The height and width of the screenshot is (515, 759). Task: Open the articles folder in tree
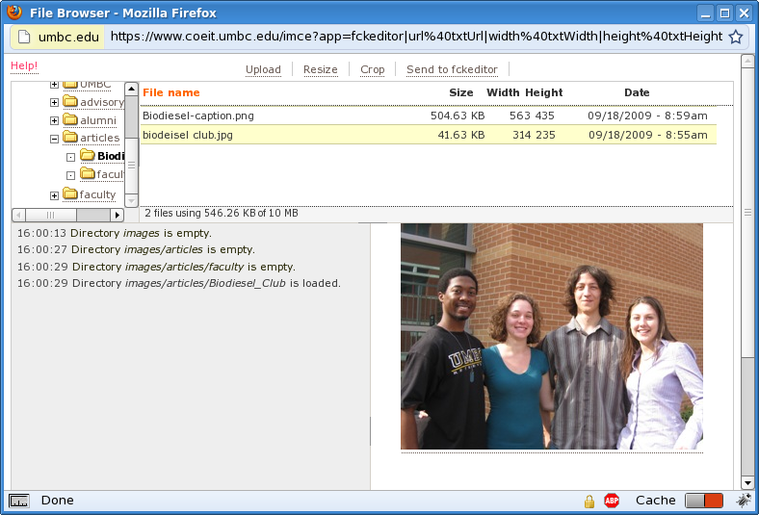pyautogui.click(x=100, y=138)
